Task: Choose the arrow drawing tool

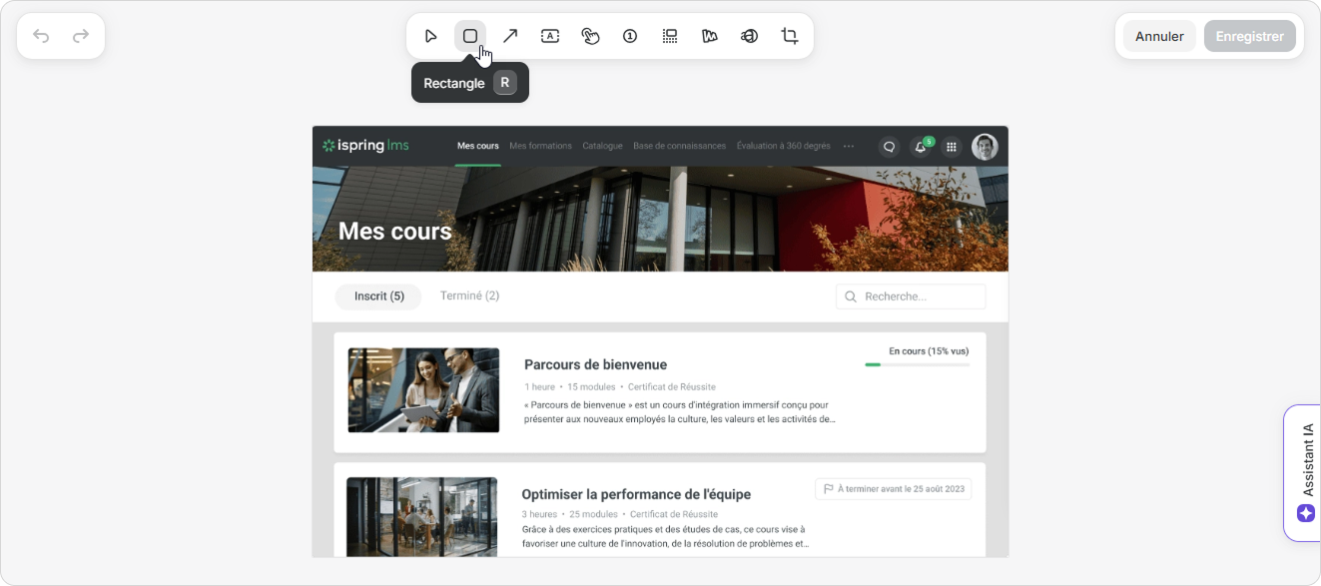Action: click(x=510, y=36)
